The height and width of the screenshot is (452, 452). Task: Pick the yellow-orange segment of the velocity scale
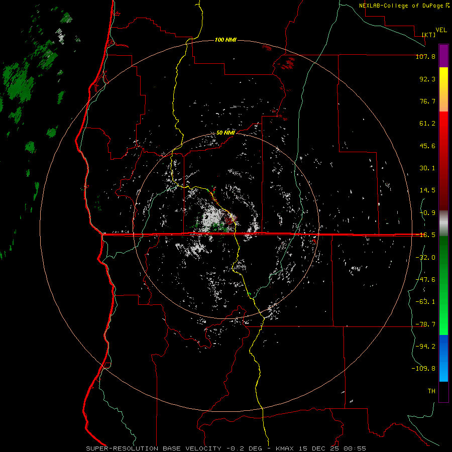point(443,89)
